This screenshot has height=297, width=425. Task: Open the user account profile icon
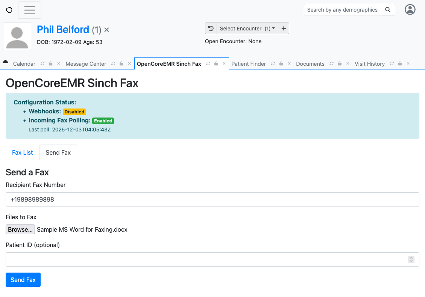click(x=410, y=10)
